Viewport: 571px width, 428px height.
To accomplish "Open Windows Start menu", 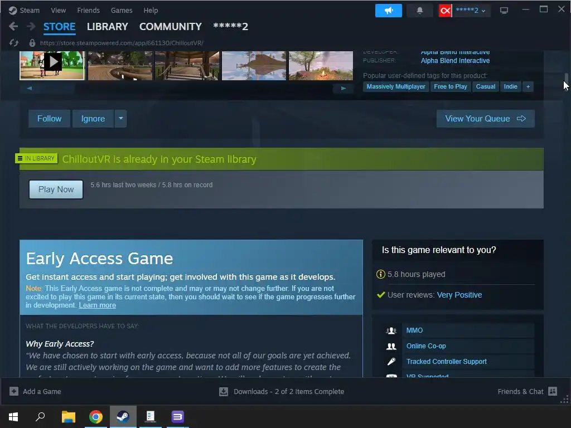I will 13,417.
